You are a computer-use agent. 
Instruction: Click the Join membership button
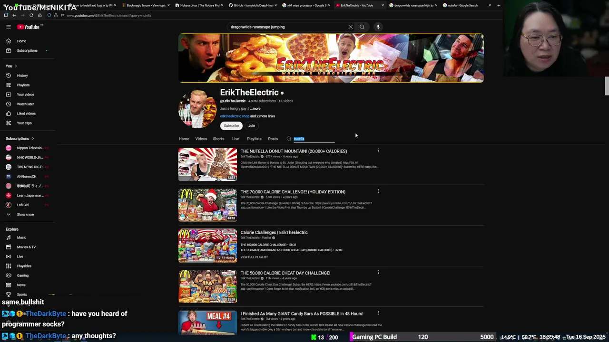click(252, 126)
